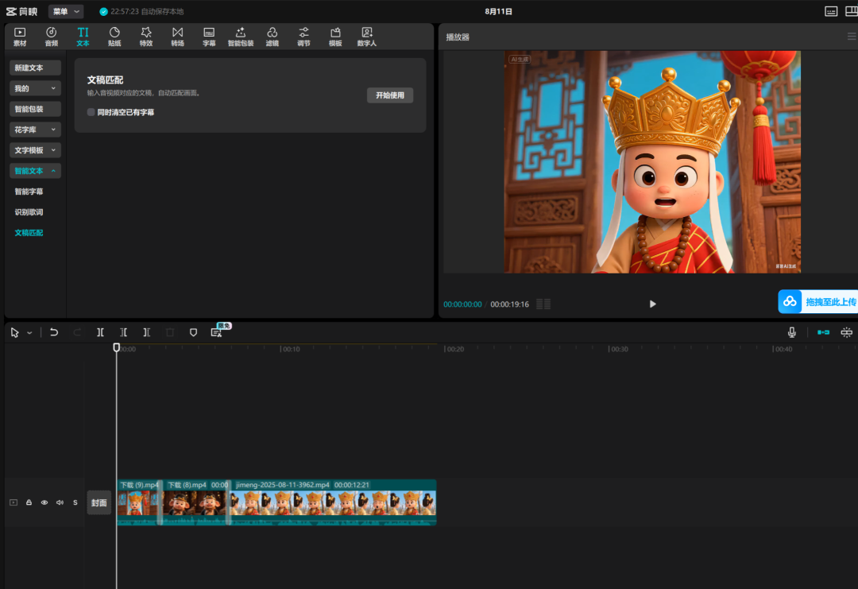Click the current timecode 00:00:00:00

(462, 304)
